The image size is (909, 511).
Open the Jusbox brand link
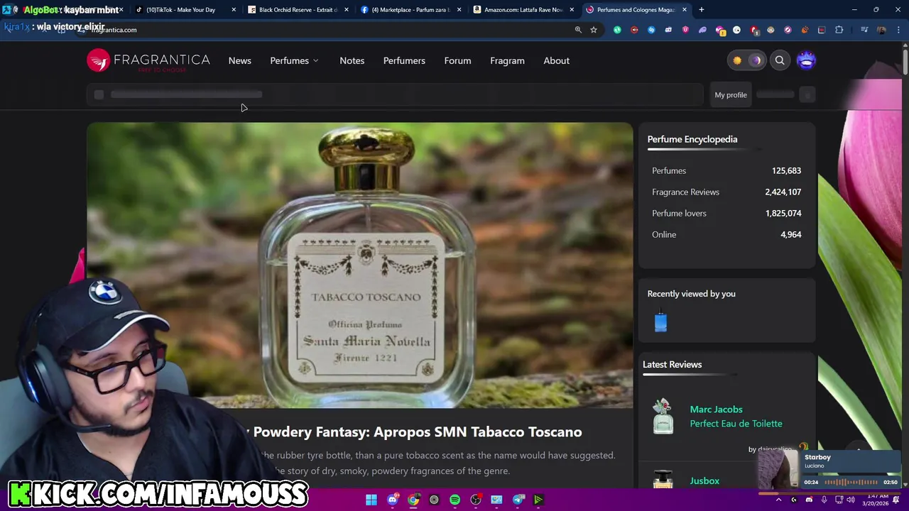coord(704,480)
